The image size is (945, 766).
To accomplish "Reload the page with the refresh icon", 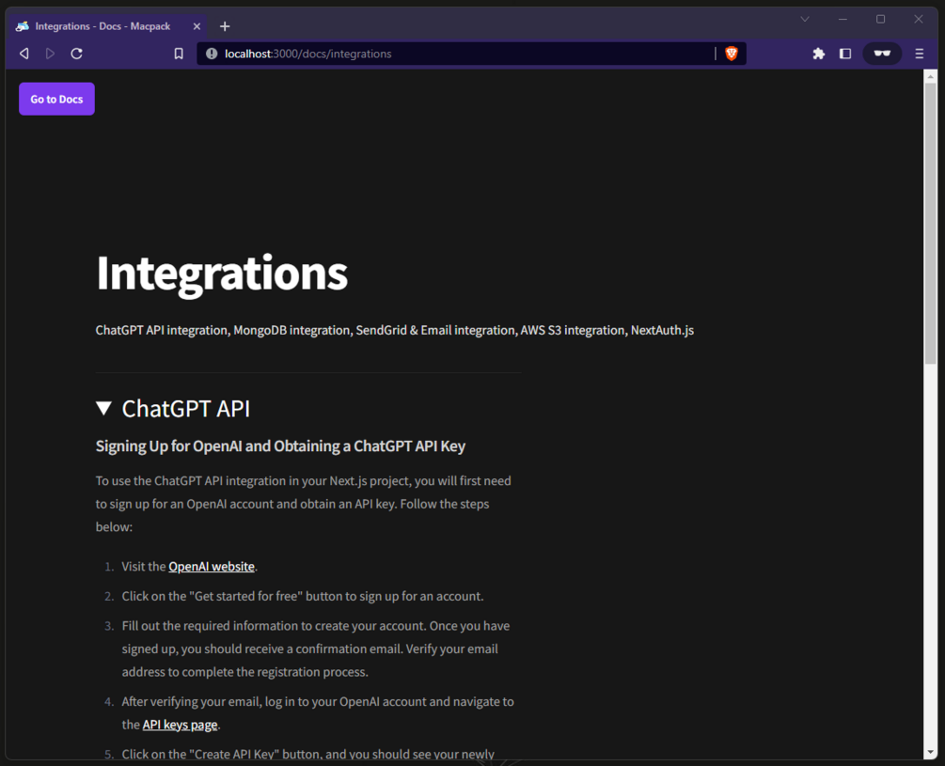I will [76, 54].
